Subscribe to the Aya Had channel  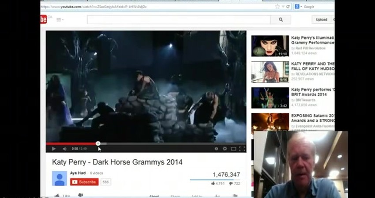click(x=84, y=182)
